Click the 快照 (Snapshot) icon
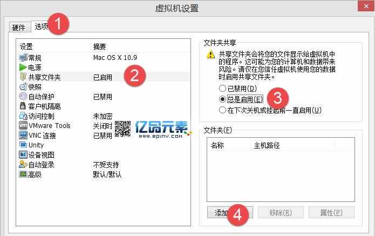The image size is (375, 236). (23, 87)
